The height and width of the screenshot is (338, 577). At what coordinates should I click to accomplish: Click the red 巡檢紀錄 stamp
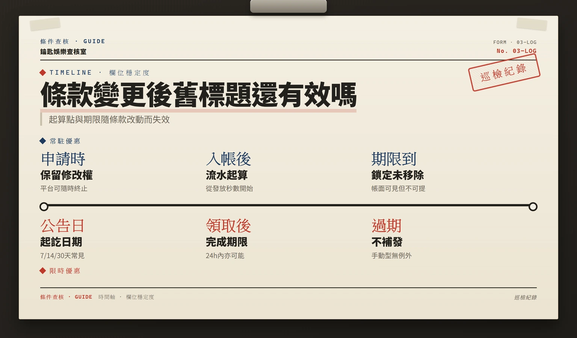504,72
